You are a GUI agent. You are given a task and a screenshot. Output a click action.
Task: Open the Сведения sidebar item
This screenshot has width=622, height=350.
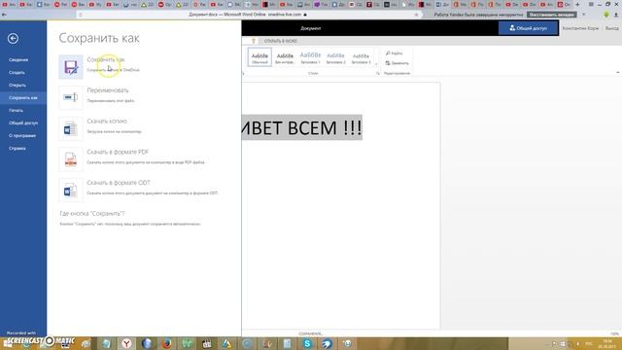pos(18,60)
